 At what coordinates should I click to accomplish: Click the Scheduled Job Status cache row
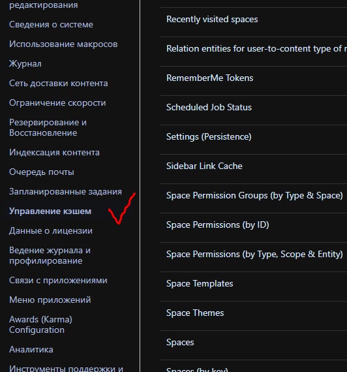pos(253,107)
